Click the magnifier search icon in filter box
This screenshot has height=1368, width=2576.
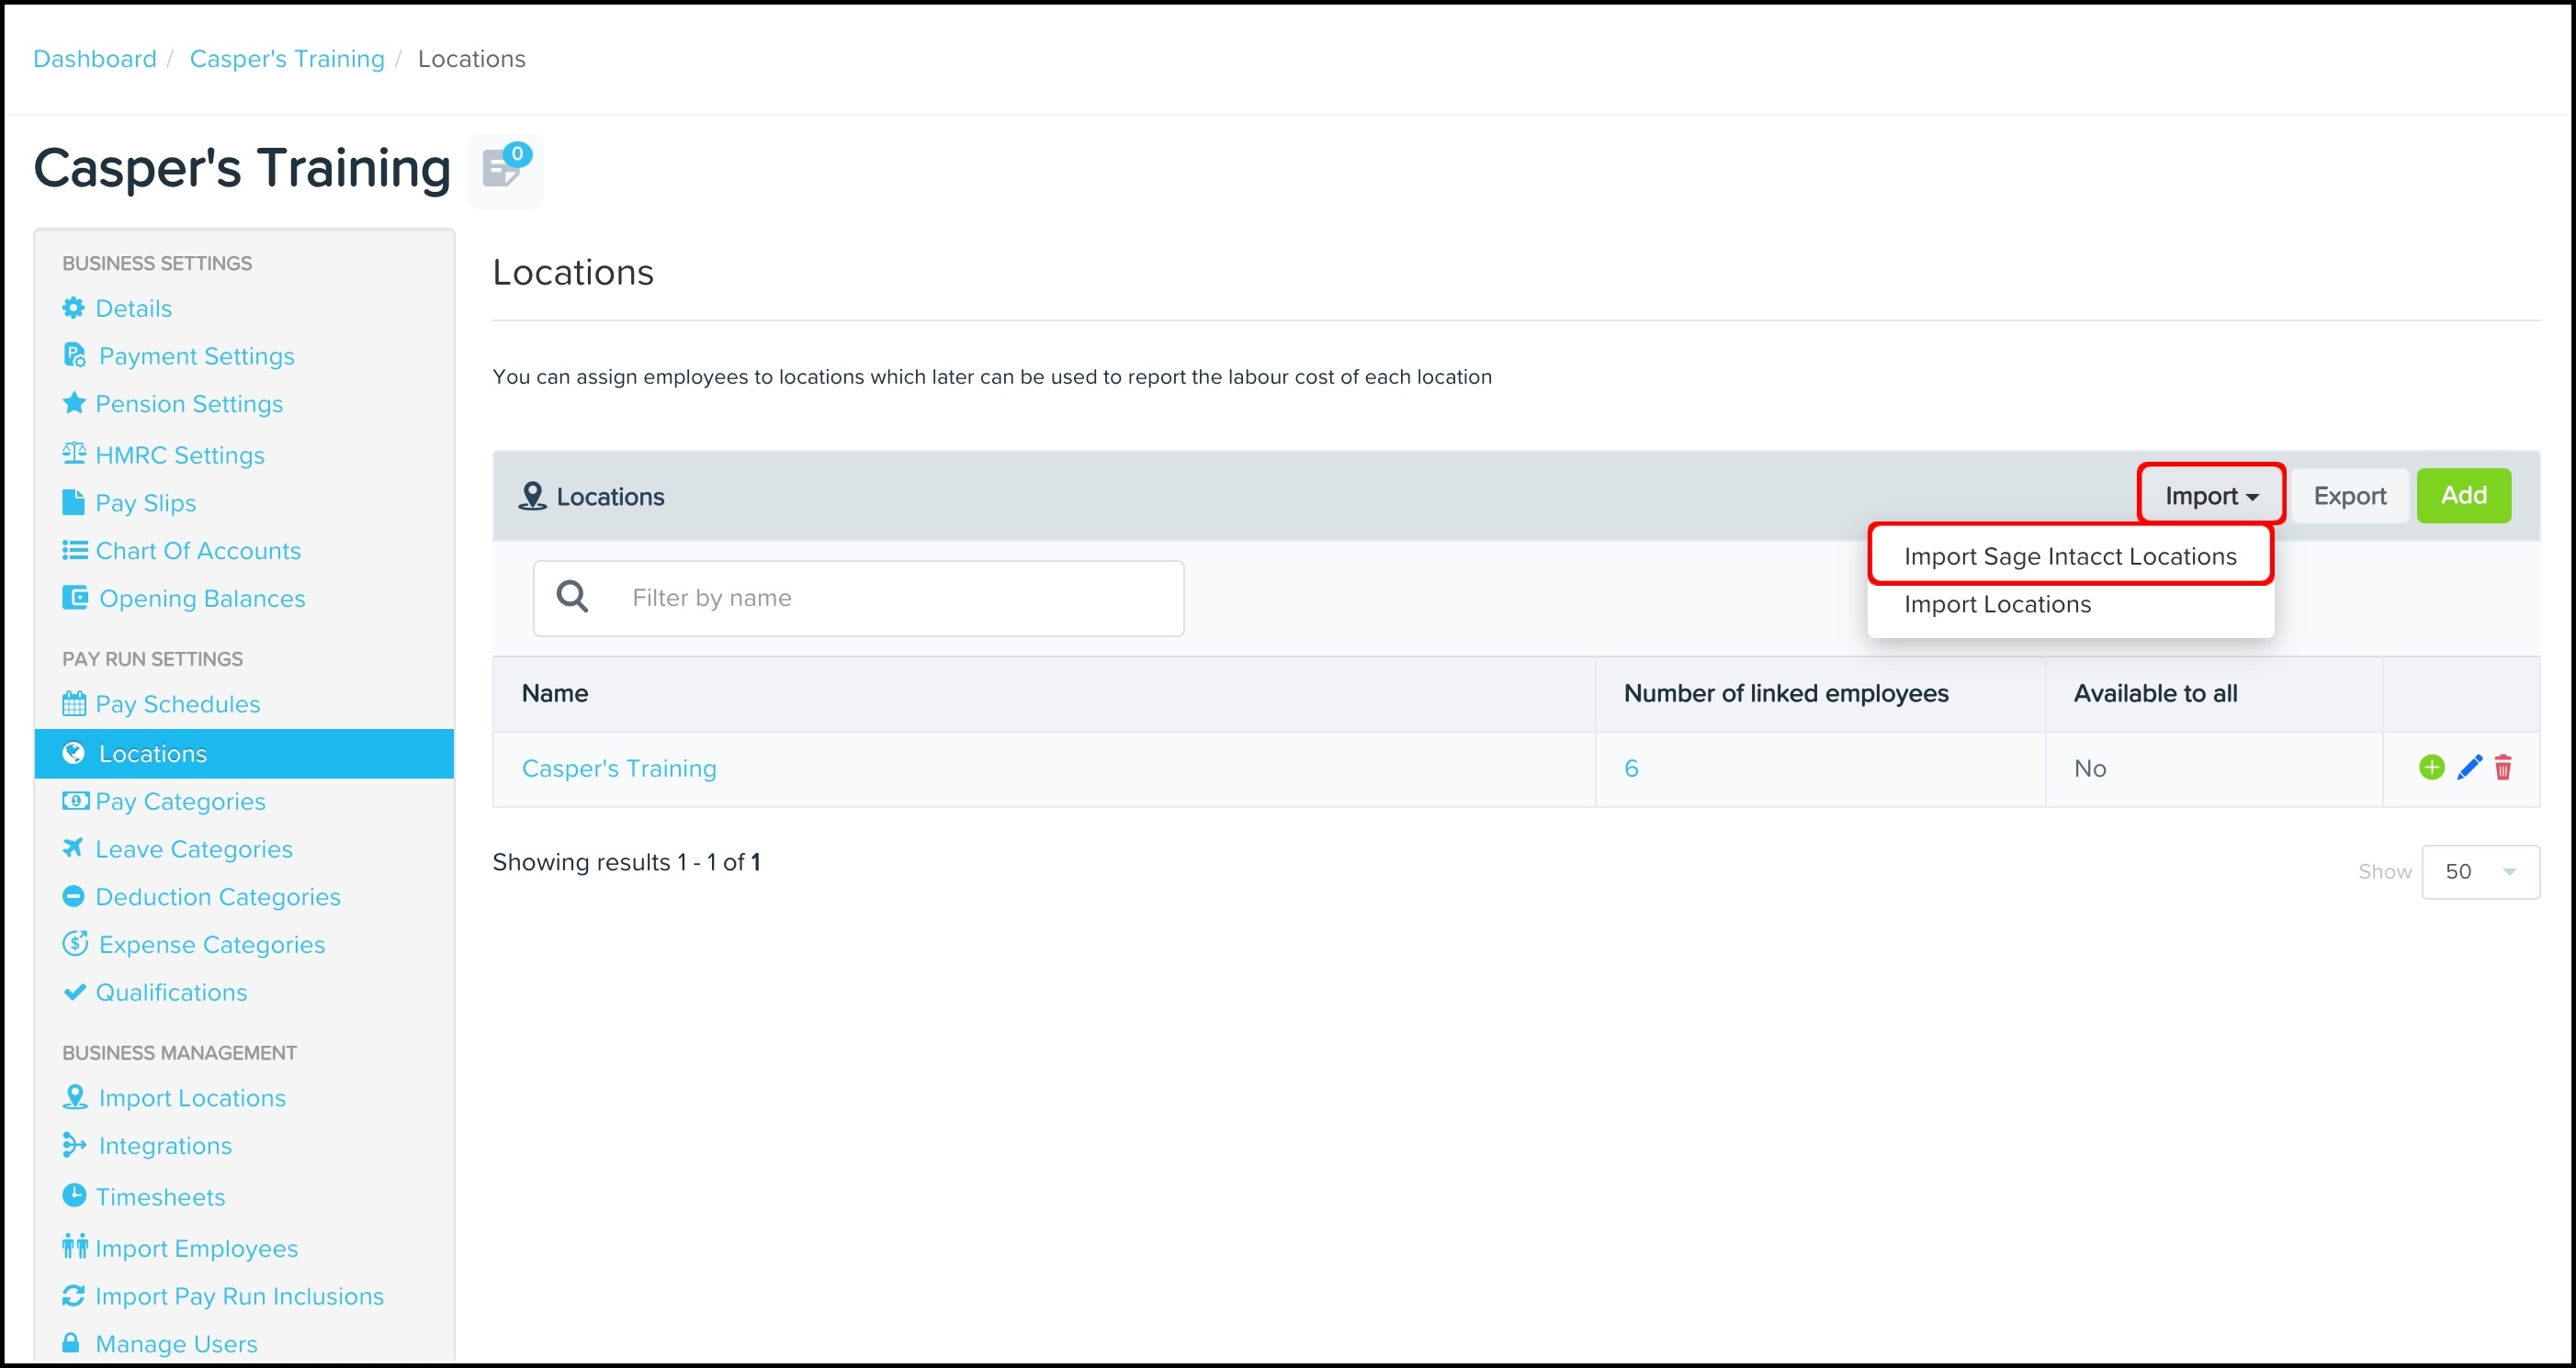tap(572, 598)
